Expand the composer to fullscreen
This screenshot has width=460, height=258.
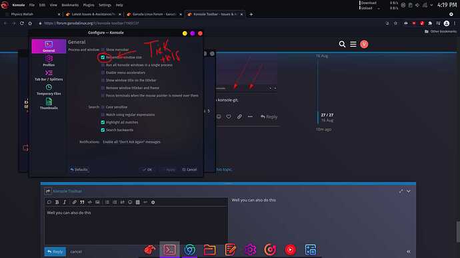tap(401, 192)
